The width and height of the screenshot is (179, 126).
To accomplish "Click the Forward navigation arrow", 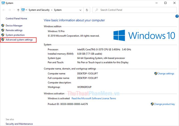I will click(10, 10).
